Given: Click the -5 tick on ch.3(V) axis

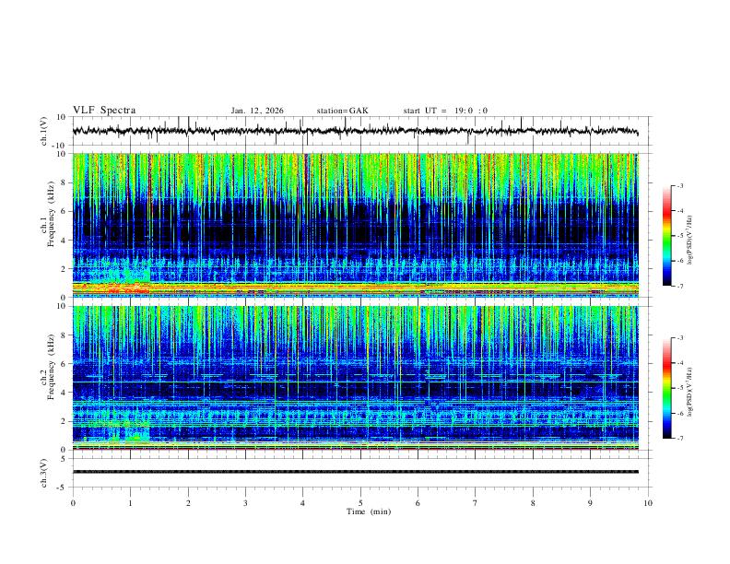Looking at the screenshot, I should 63,488.
